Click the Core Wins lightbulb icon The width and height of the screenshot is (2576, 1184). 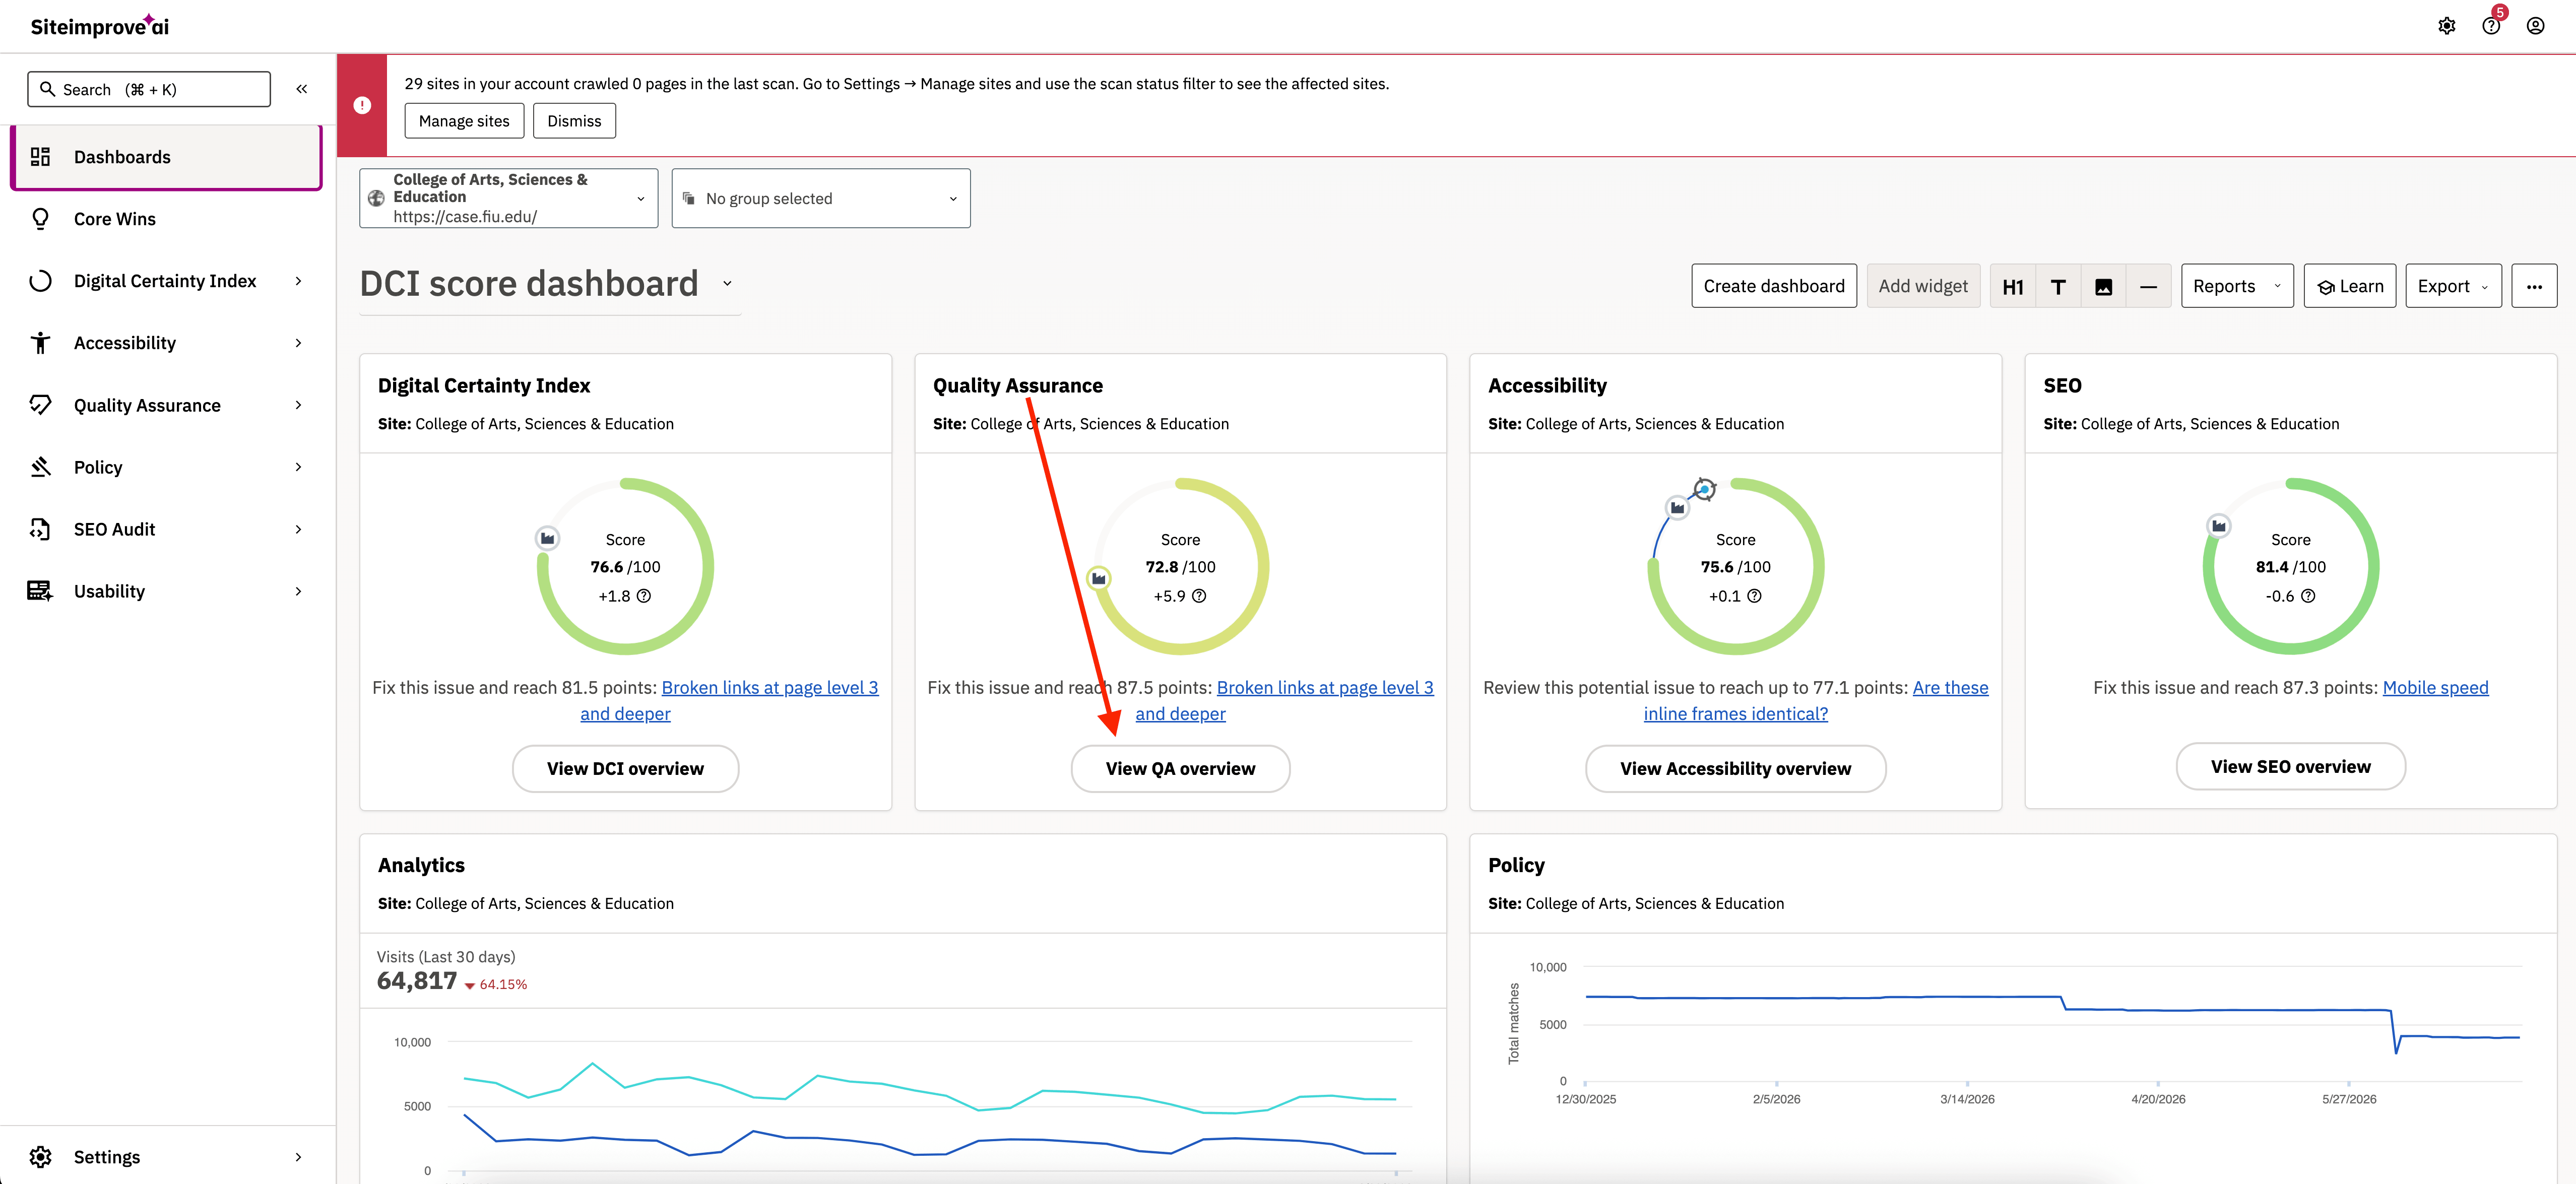pos(40,219)
